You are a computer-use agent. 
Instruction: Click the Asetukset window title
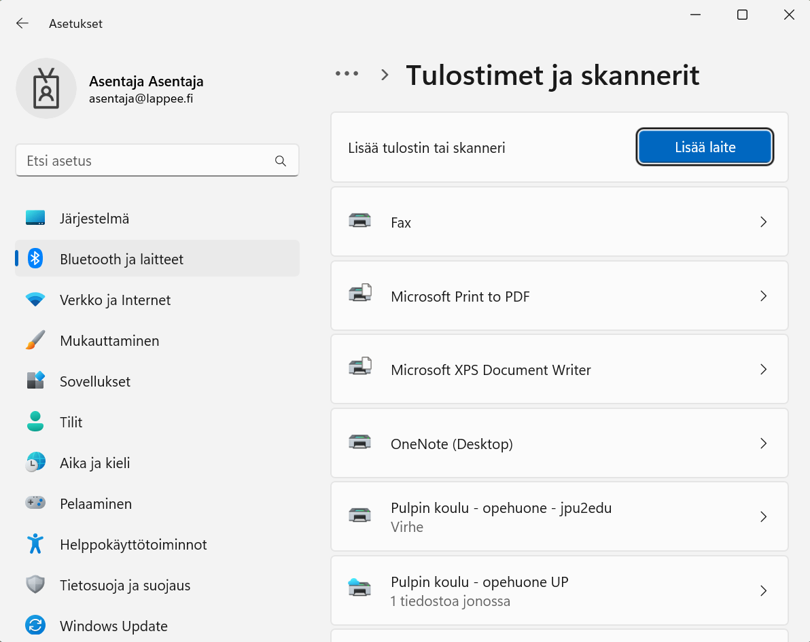(75, 24)
